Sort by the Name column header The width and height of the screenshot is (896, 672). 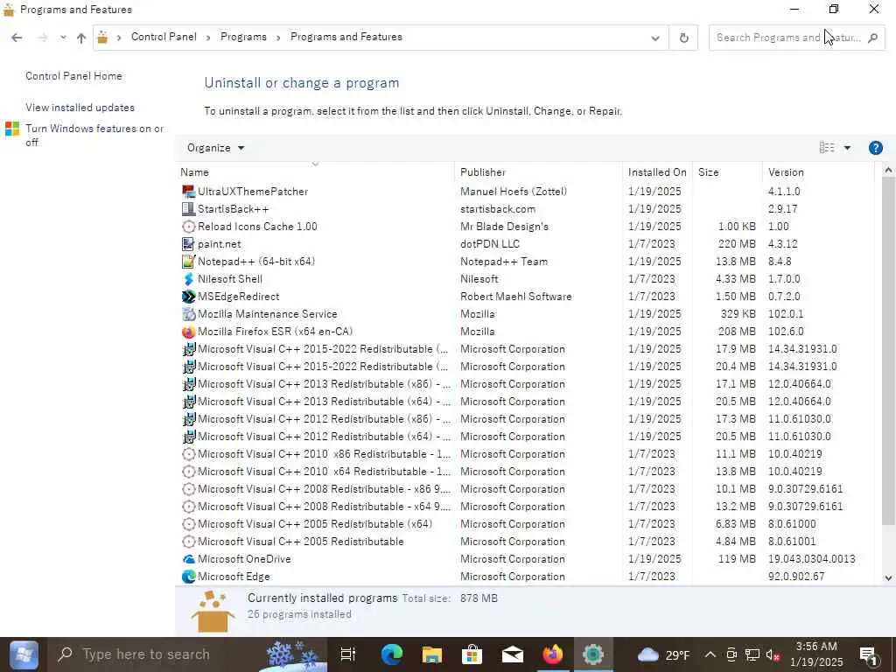click(316, 172)
